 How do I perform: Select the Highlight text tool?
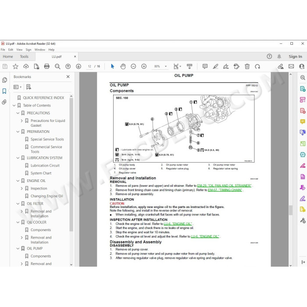tap(216, 66)
